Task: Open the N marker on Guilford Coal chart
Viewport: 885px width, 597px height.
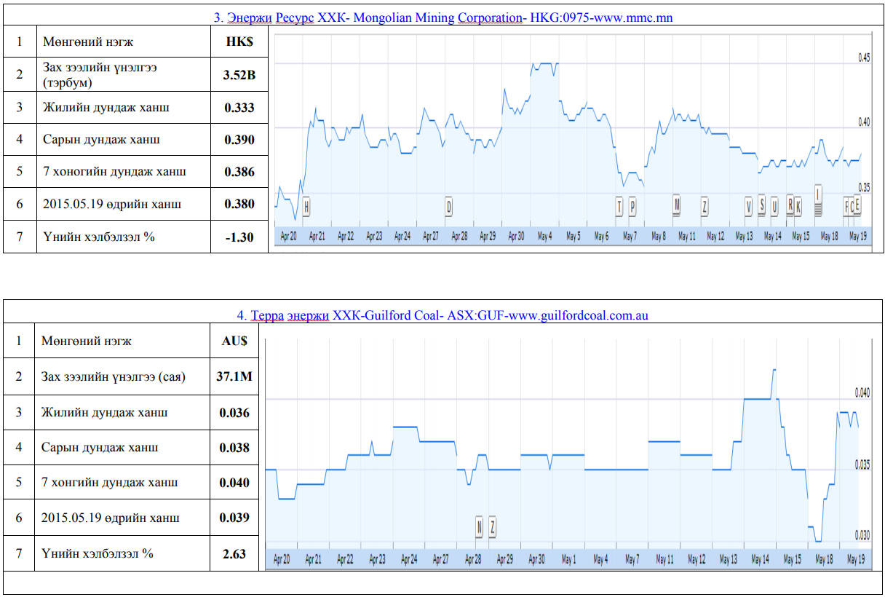Action: click(x=480, y=527)
